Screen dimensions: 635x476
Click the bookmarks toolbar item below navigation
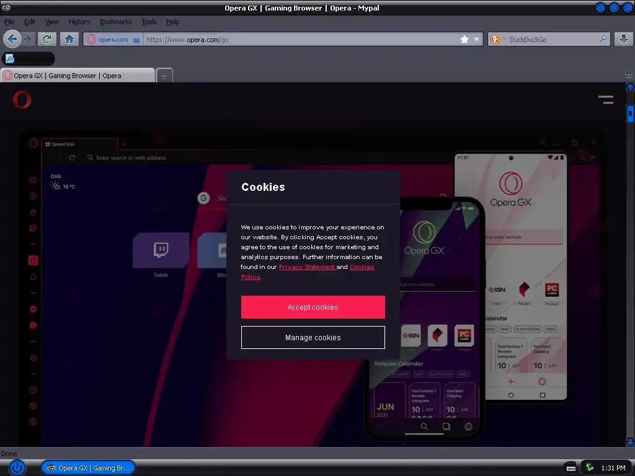29,59
